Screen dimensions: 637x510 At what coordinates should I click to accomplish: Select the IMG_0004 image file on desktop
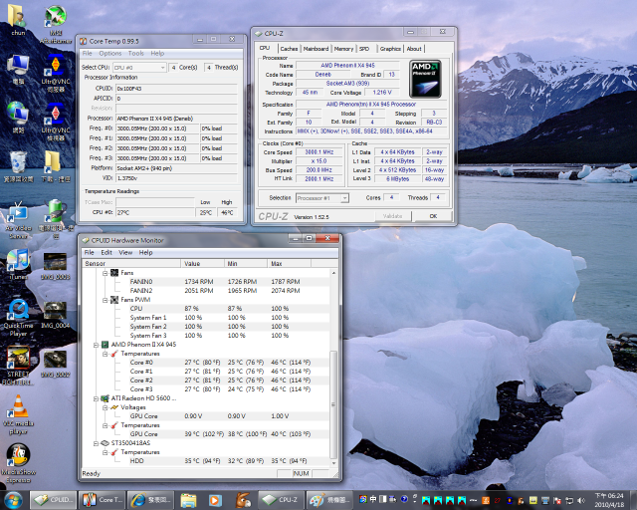(x=56, y=315)
